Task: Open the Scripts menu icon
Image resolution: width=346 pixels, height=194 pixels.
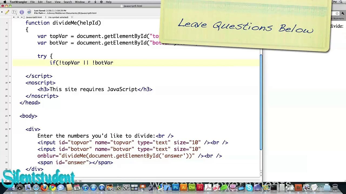Action: [95, 2]
